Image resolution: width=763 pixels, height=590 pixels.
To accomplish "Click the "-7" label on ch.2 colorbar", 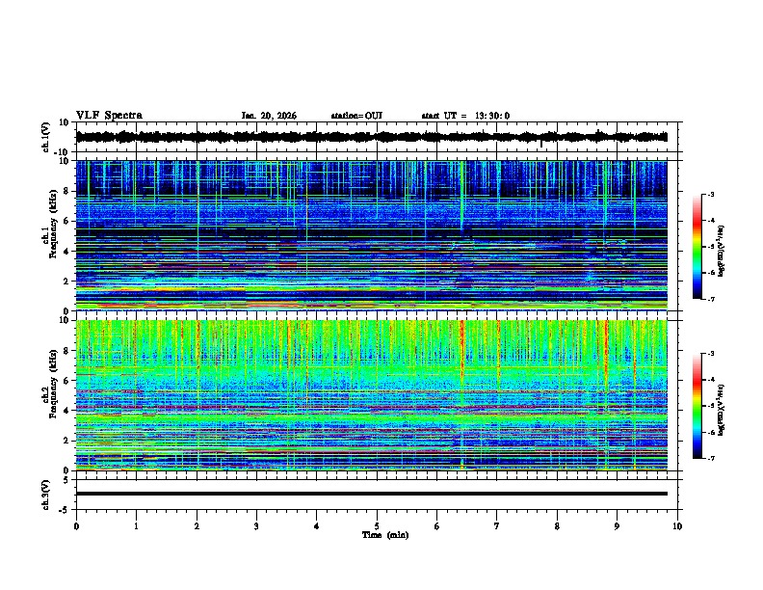I will (x=709, y=459).
